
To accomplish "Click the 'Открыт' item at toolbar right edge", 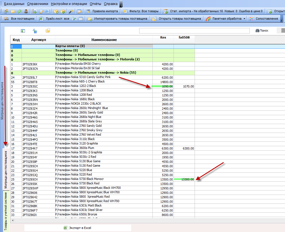I will [x=276, y=11].
